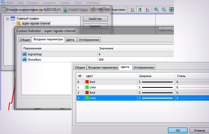Select the bar chart toolbar icon

pyautogui.click(x=133, y=10)
